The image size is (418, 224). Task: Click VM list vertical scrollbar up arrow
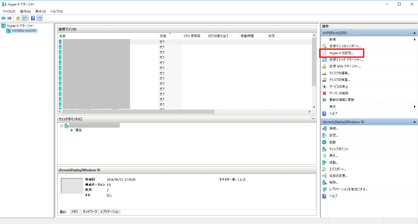click(x=314, y=35)
